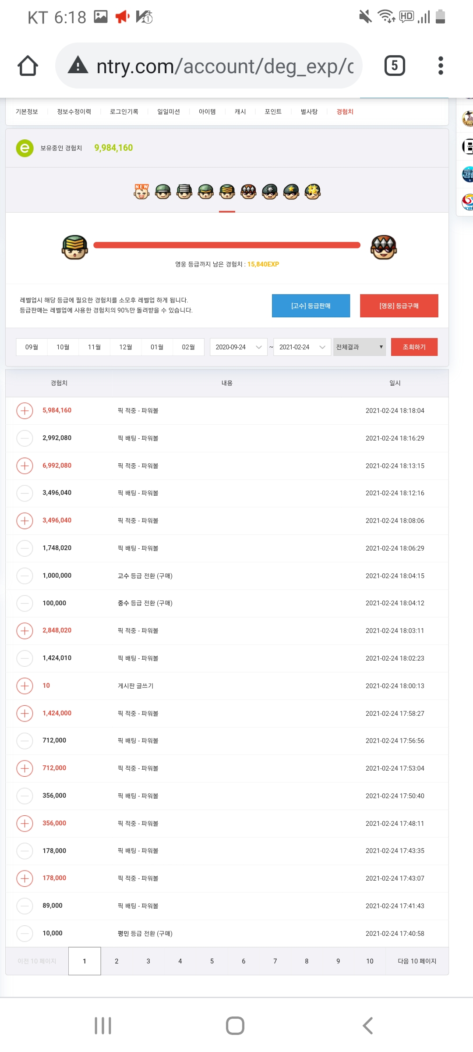
Task: Tap the Android recent apps button
Action: click(103, 1026)
